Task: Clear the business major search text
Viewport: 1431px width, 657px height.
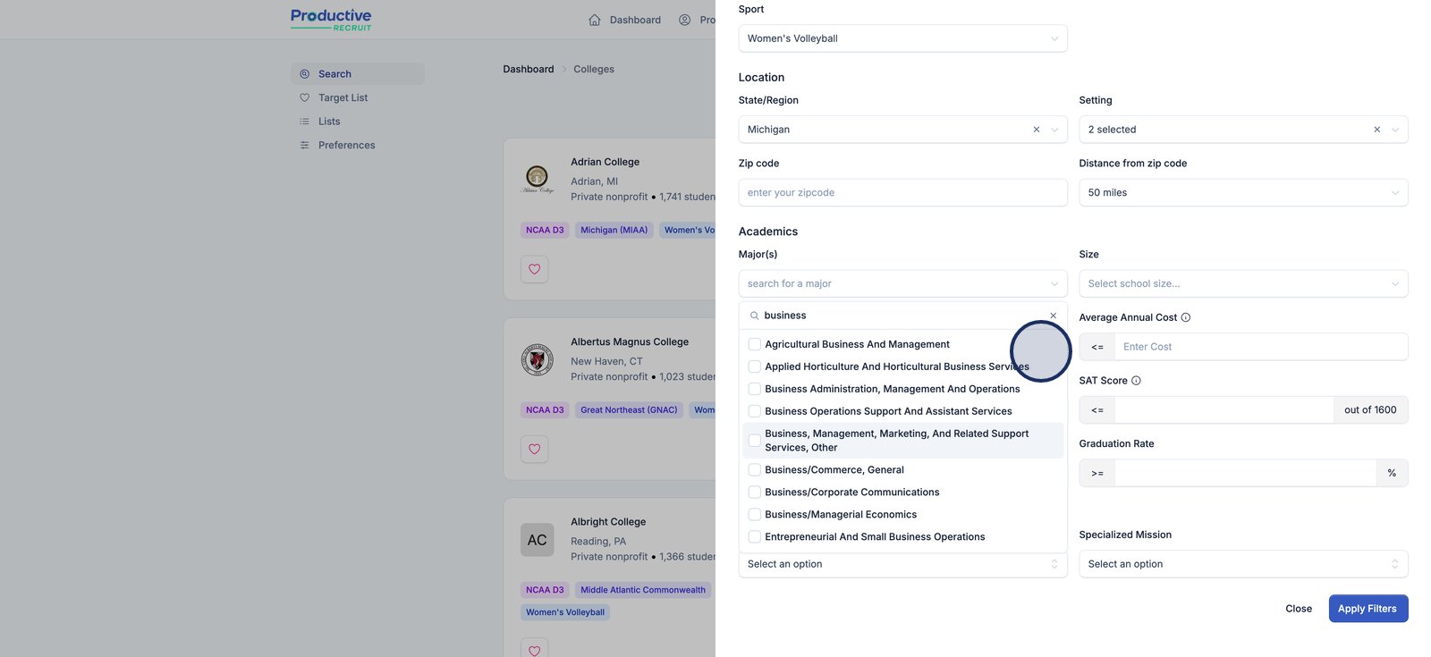Action: pyautogui.click(x=1054, y=316)
